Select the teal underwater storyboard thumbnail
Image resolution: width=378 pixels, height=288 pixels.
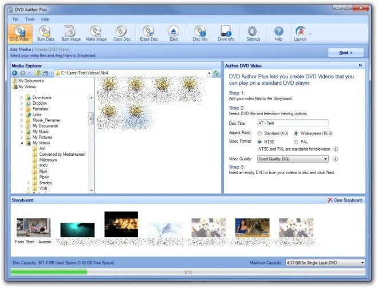[77, 230]
